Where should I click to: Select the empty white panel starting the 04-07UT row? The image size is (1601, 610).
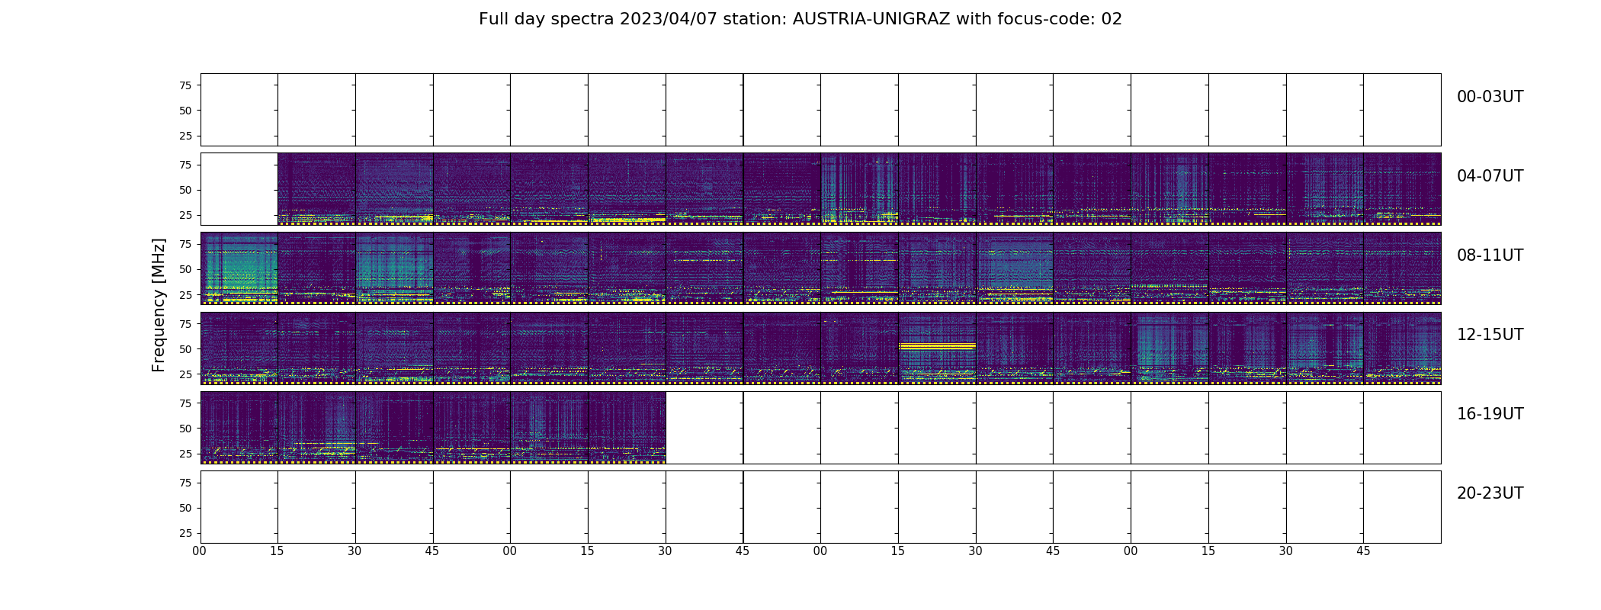click(x=239, y=189)
